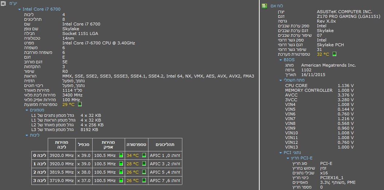Click the 8192 KB L3 cache value
This screenshot has height=190, width=384.
tap(89, 130)
